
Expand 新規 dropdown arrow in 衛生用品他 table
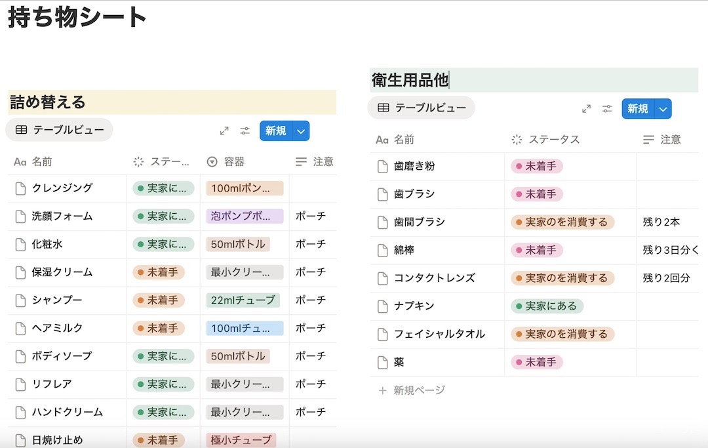(663, 109)
